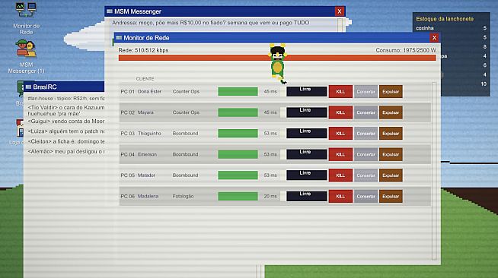Hit KILL on PC 03 Thiaguinho
Viewport: 498px width, 278px height.
point(340,133)
